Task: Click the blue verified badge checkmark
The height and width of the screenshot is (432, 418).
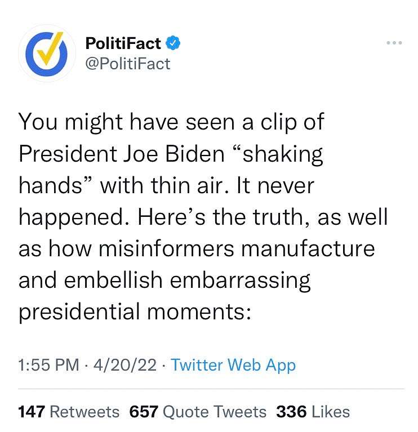Action: [x=173, y=43]
